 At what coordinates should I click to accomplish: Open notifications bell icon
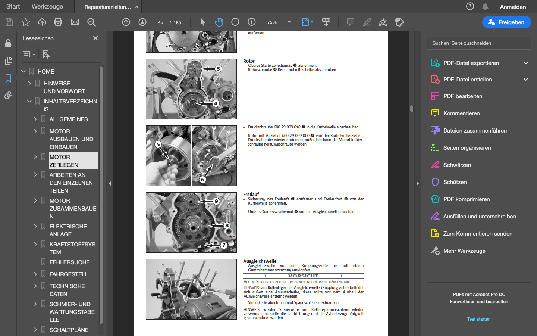pyautogui.click(x=485, y=6)
